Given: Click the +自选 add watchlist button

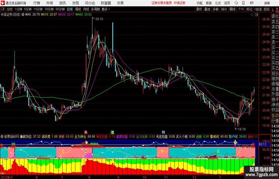Looking at the screenshot, I should click(258, 9).
